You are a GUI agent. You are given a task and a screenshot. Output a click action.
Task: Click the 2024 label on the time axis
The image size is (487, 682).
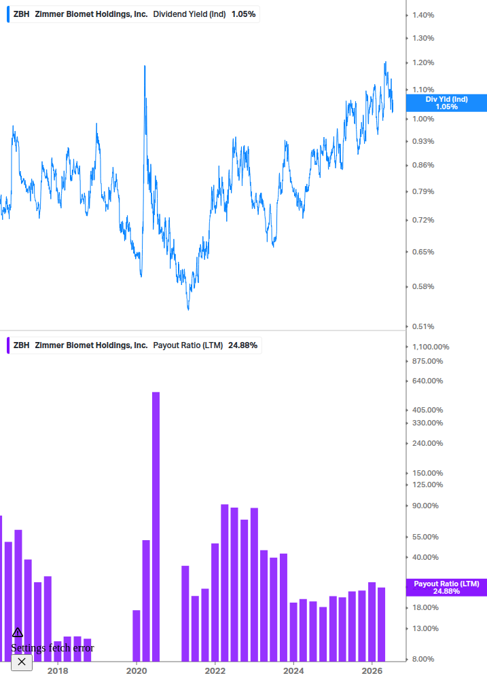click(x=293, y=670)
